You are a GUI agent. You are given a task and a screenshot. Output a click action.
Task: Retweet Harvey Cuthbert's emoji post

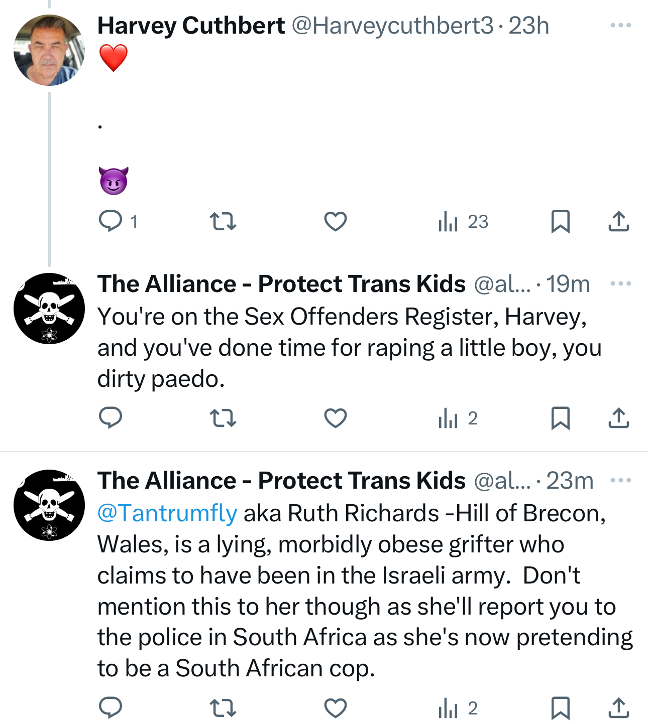223,221
